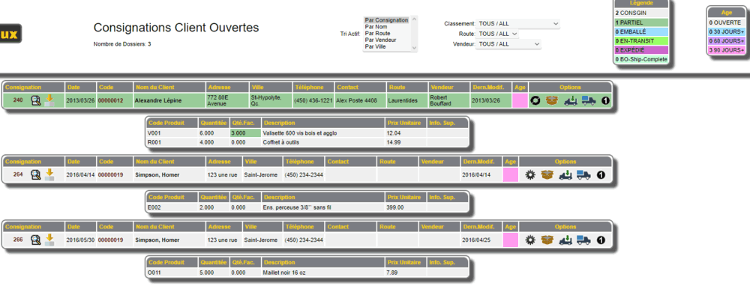Open the Route TOUS / ALL dropdown
The width and height of the screenshot is (750, 295).
(497, 34)
